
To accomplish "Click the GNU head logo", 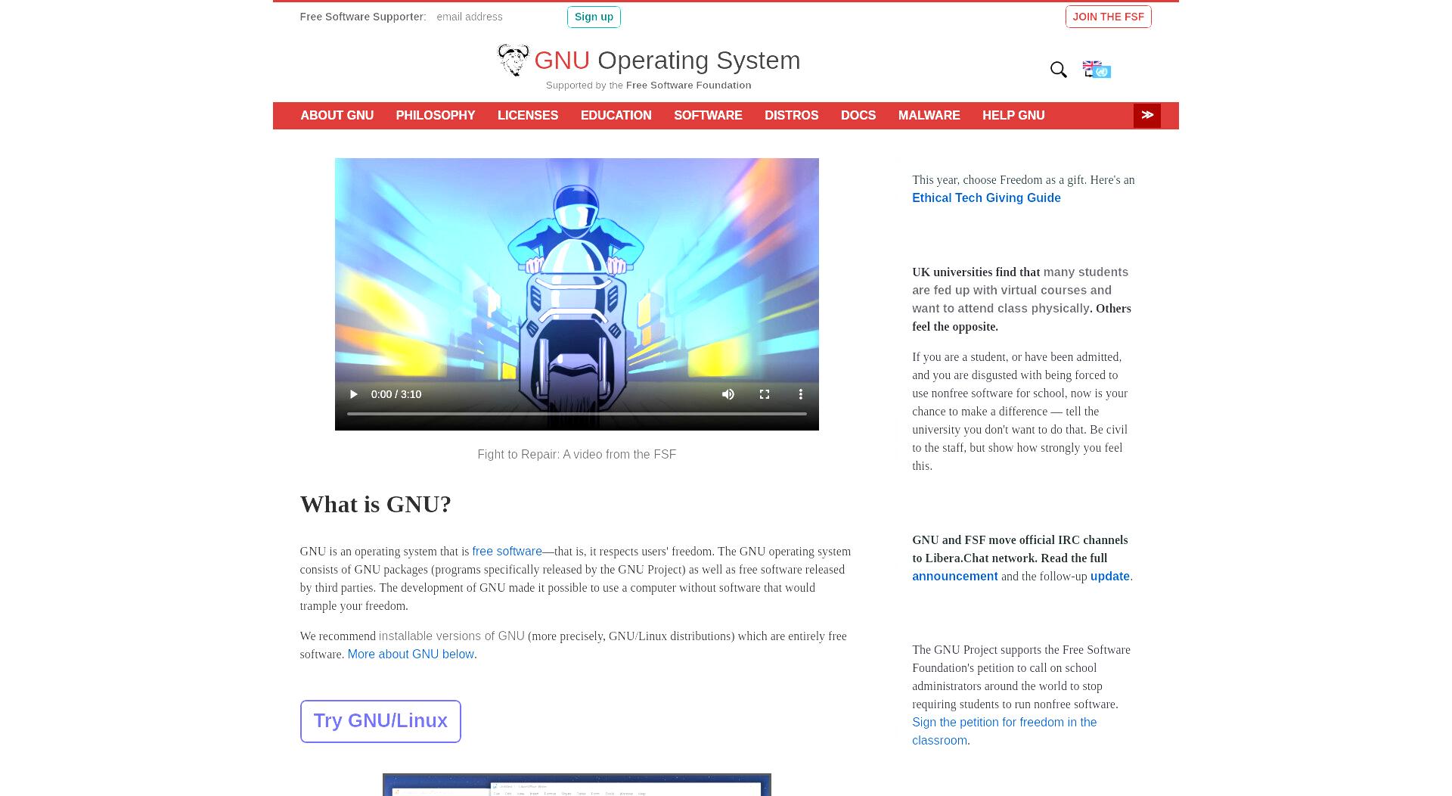I will 513,60.
